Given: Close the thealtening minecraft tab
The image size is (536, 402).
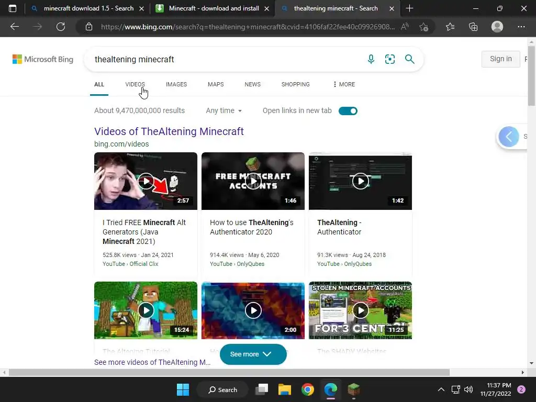Looking at the screenshot, I should [392, 8].
